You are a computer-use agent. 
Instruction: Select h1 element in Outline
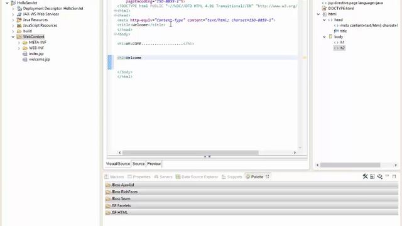pyautogui.click(x=342, y=42)
